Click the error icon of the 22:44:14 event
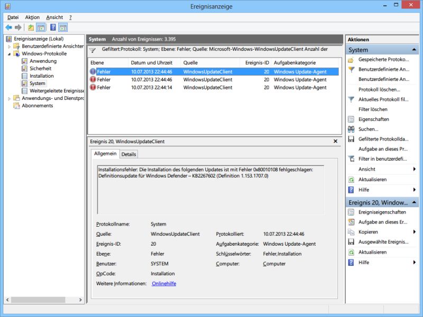Image resolution: width=423 pixels, height=317 pixels. click(93, 87)
